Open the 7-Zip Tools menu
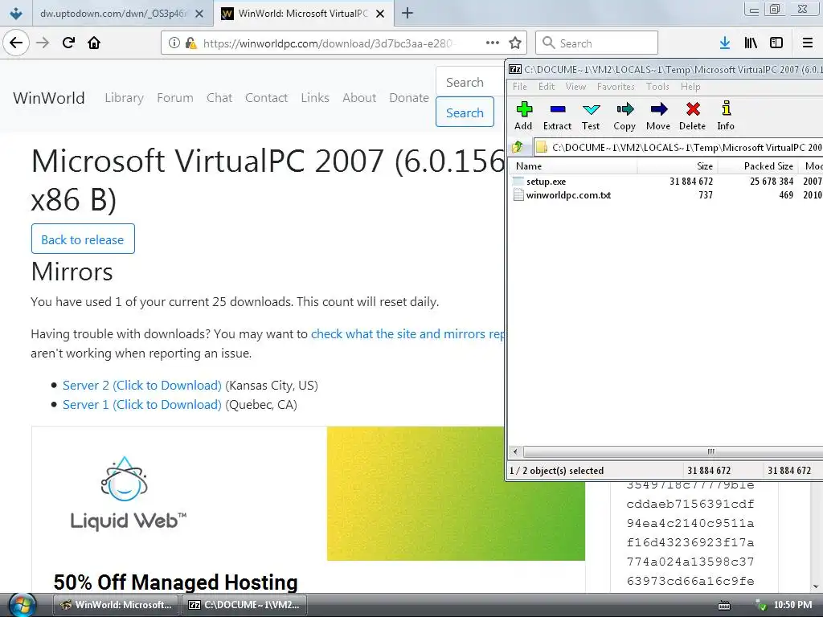The height and width of the screenshot is (617, 823). click(x=657, y=87)
